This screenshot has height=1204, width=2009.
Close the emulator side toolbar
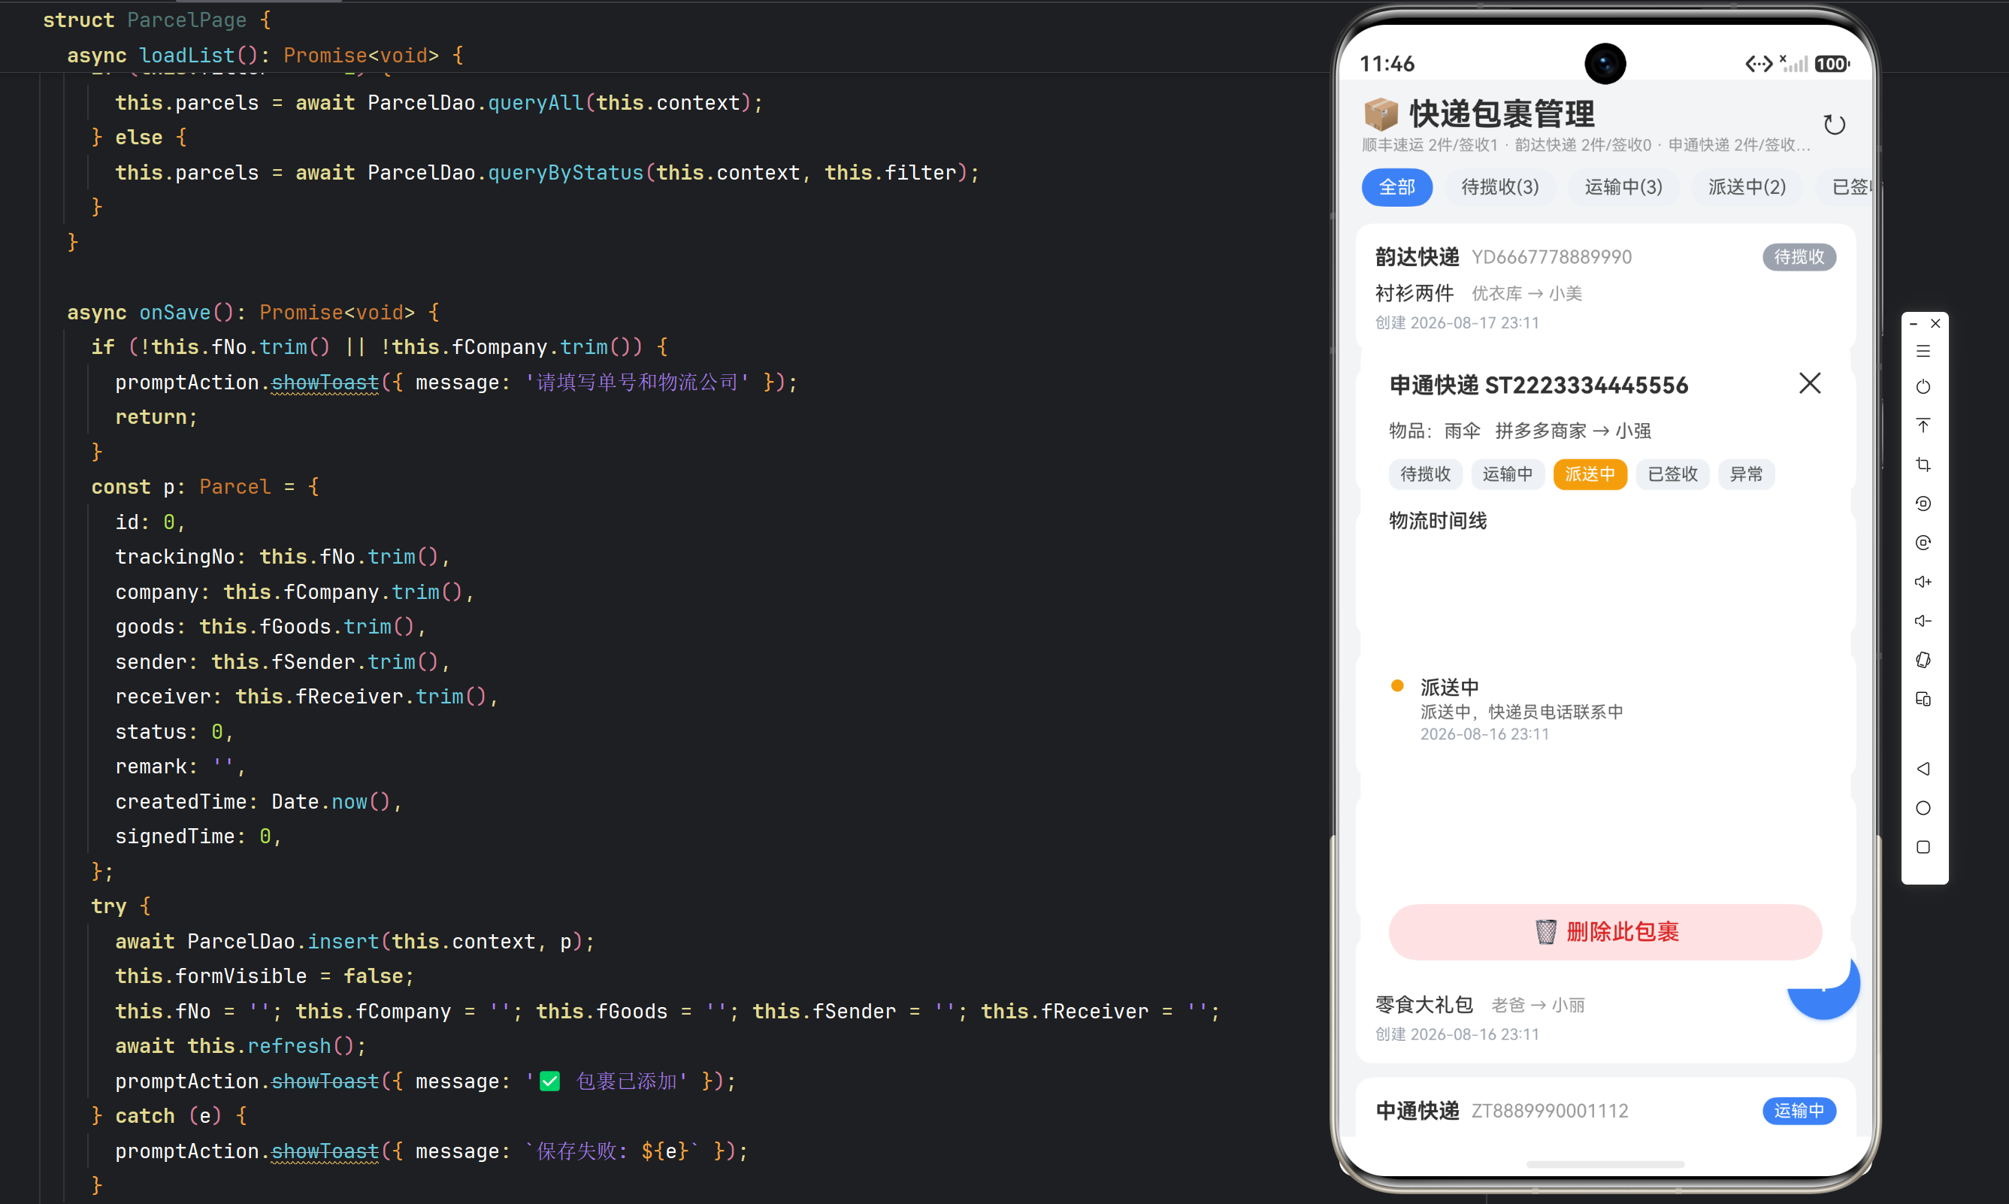(1935, 324)
